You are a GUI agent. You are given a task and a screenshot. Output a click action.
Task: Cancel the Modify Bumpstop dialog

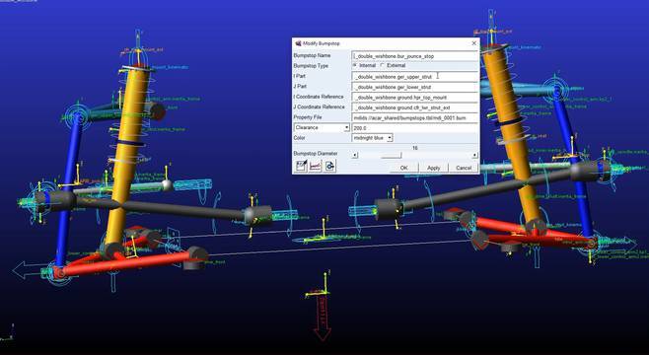tap(464, 168)
